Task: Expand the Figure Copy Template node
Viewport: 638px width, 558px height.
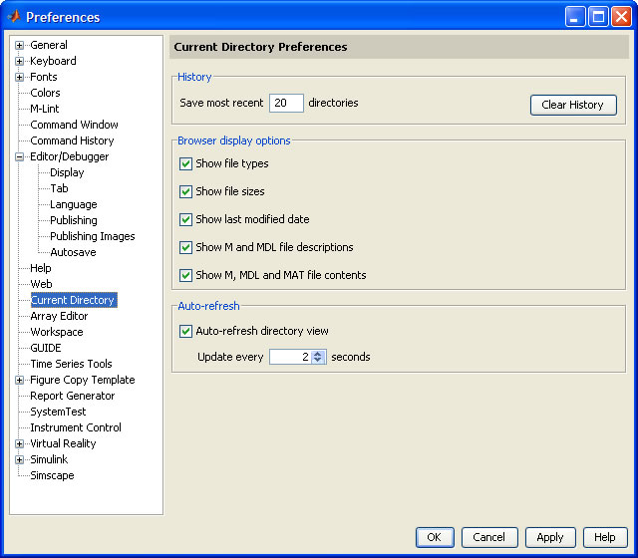Action: pos(19,380)
